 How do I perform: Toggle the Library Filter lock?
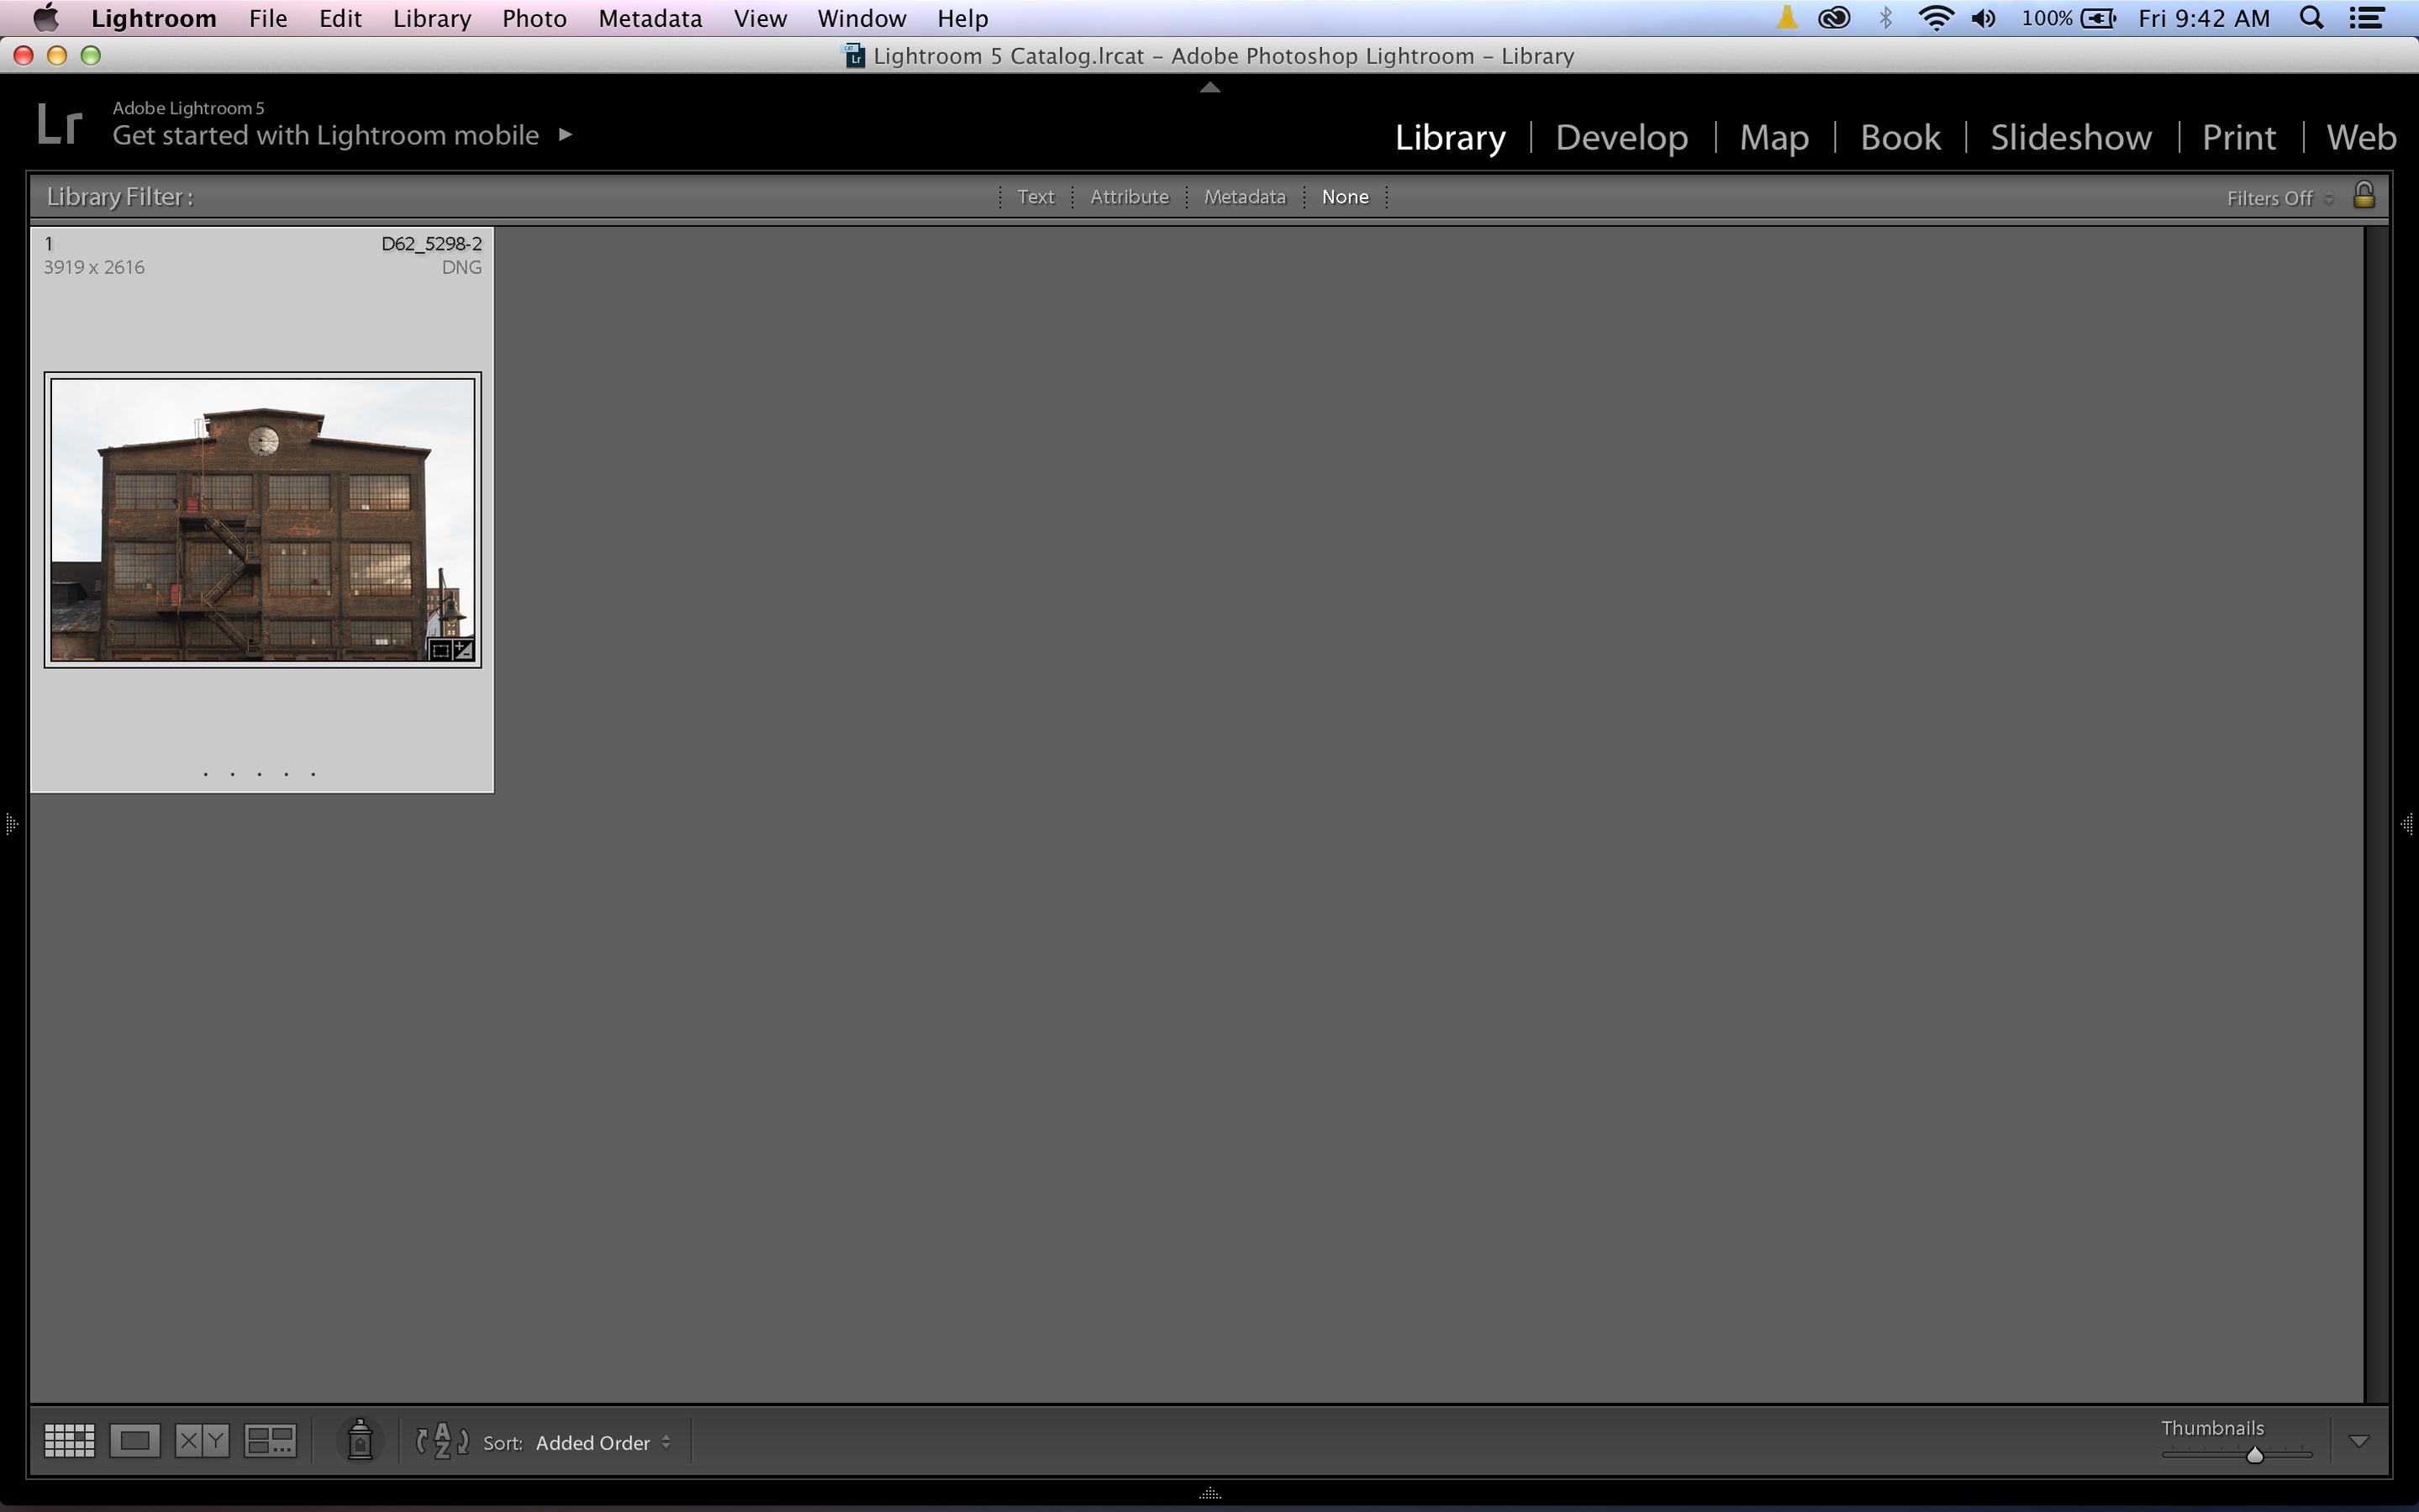pos(2364,195)
